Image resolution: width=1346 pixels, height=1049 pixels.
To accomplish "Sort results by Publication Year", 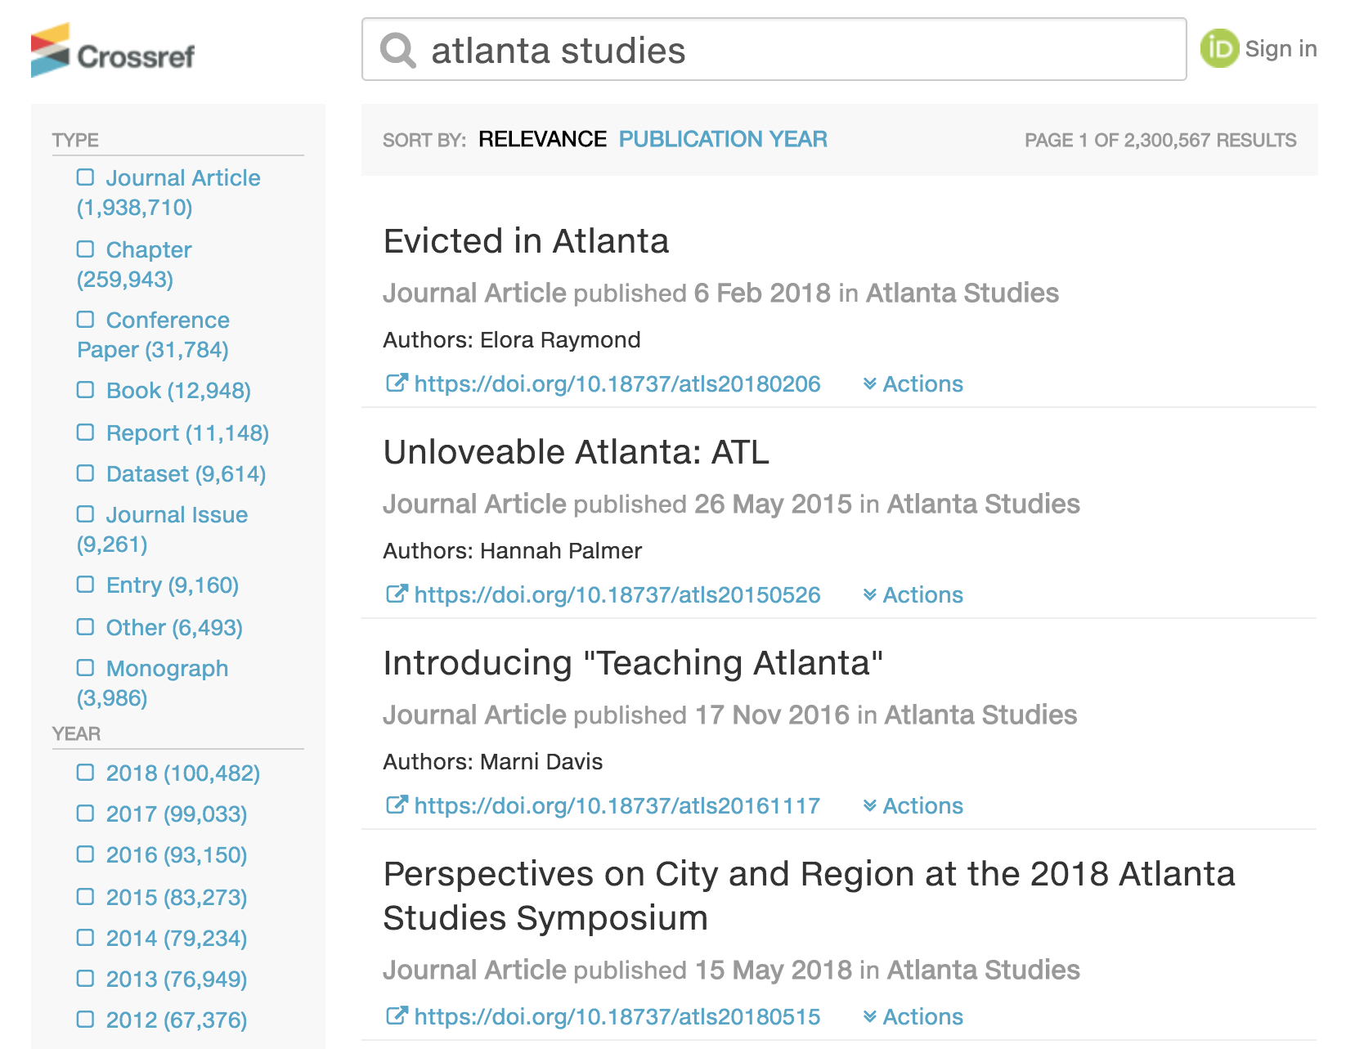I will (x=723, y=139).
